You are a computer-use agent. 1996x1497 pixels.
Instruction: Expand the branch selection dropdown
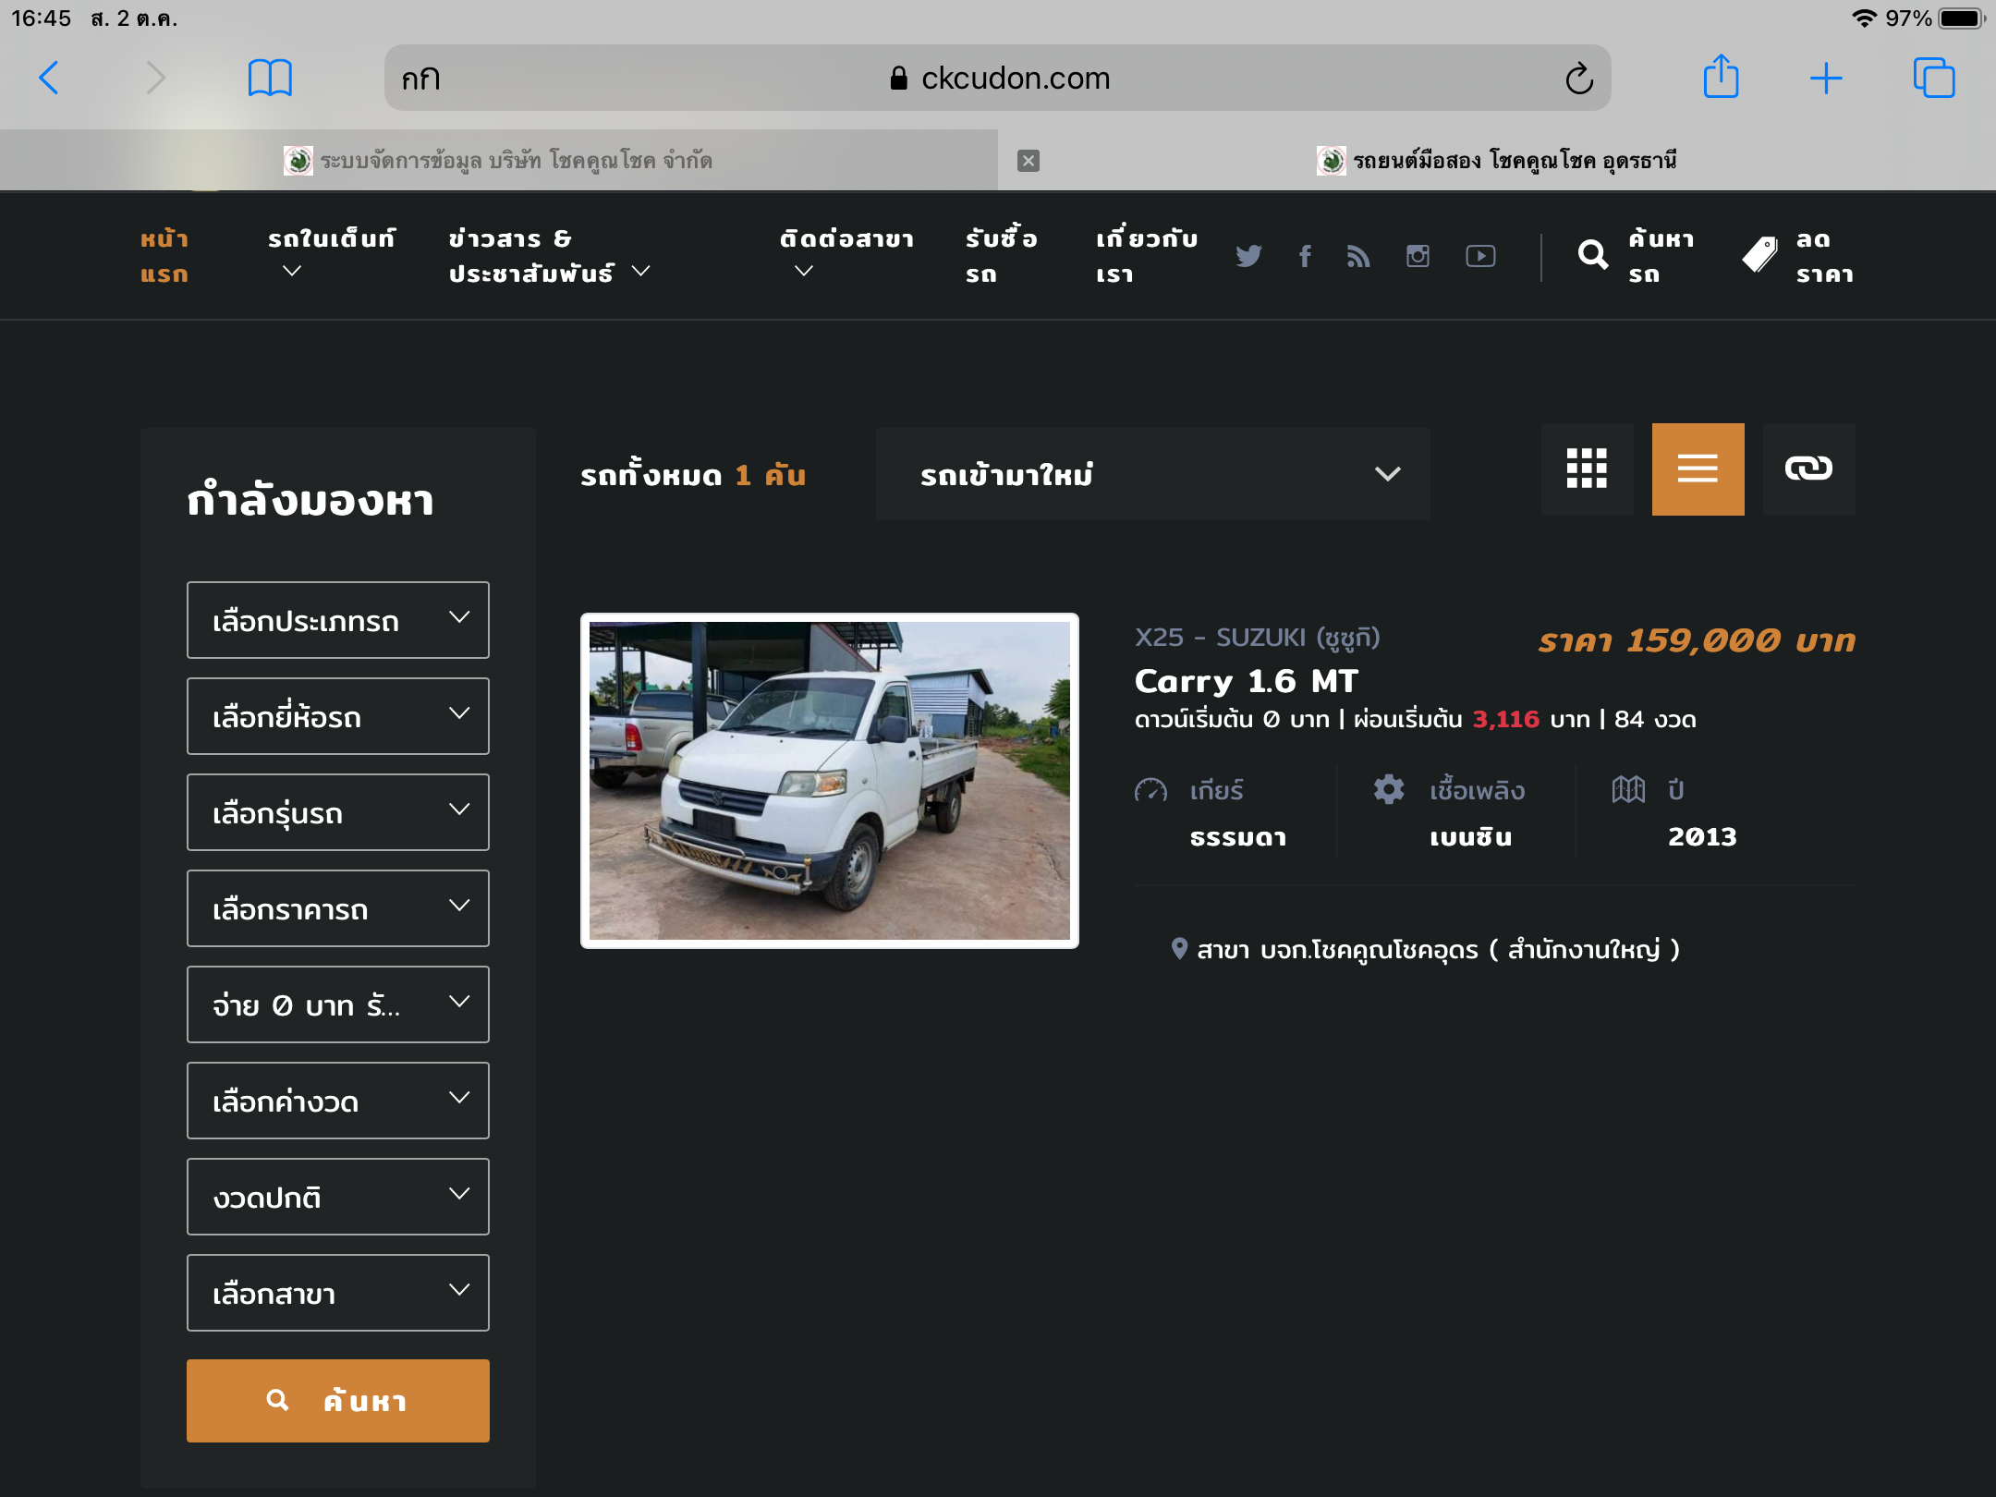click(x=338, y=1293)
